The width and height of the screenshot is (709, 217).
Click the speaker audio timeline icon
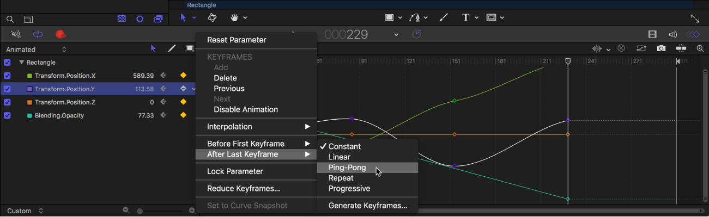(x=672, y=34)
